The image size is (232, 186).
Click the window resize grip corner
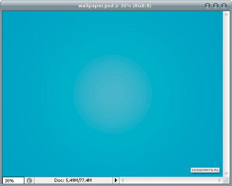[x=226, y=180]
